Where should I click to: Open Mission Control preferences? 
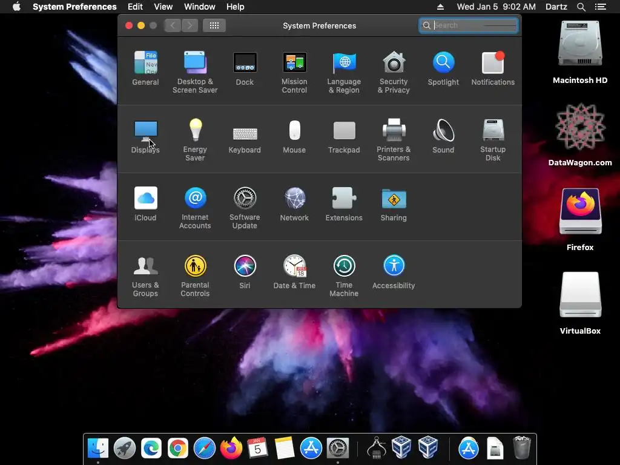coord(294,72)
